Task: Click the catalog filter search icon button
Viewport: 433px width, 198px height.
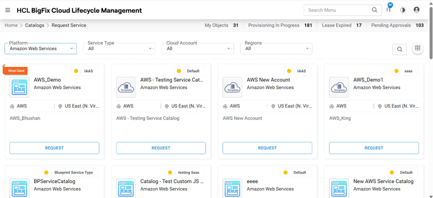Action: (x=400, y=49)
